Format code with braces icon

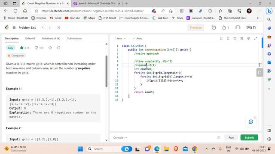point(228,38)
